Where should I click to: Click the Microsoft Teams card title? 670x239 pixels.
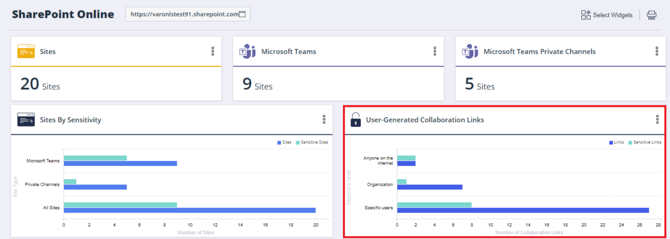[x=289, y=51]
